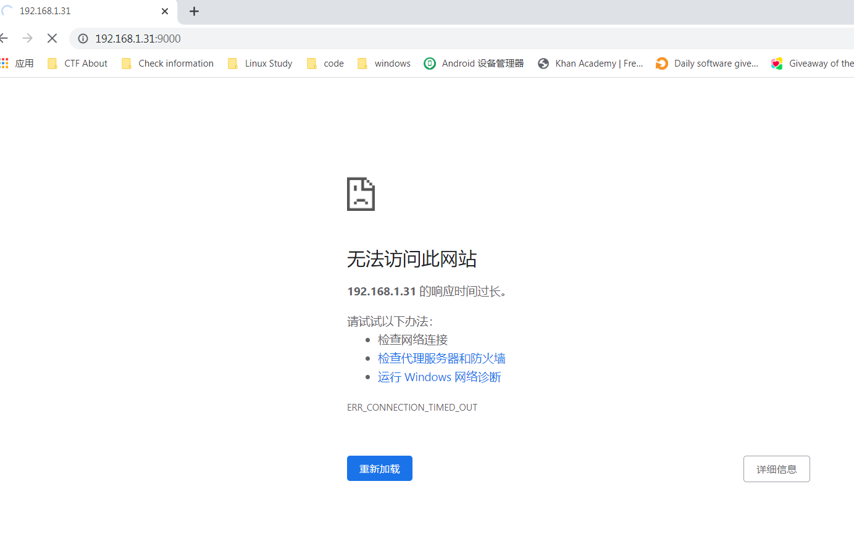Click the CTF About folder icon
Image resolution: width=854 pixels, height=542 pixels.
[x=52, y=63]
